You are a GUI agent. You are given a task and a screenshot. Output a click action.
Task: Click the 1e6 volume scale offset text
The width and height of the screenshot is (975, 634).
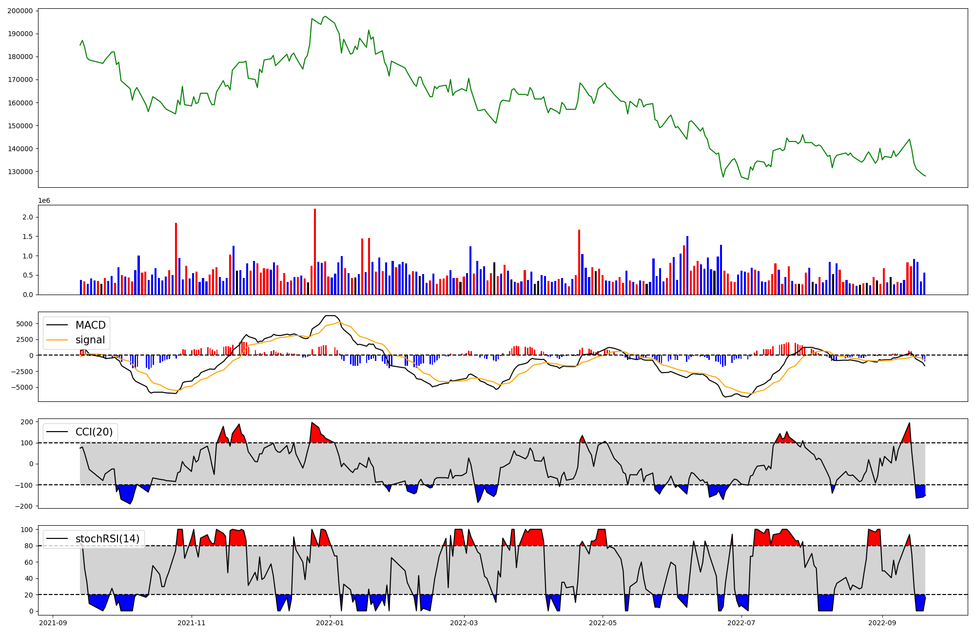click(44, 201)
